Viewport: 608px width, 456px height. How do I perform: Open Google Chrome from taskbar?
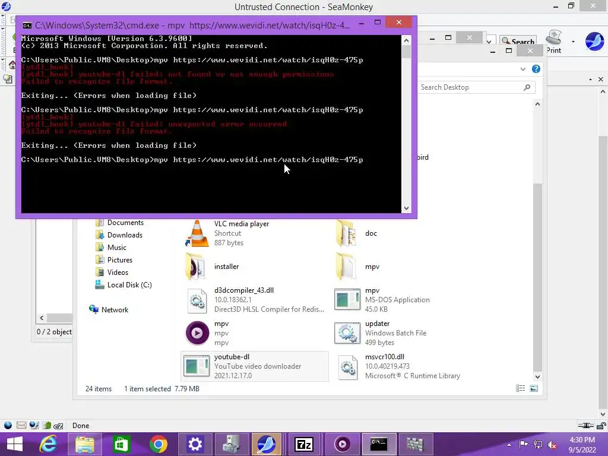158,444
